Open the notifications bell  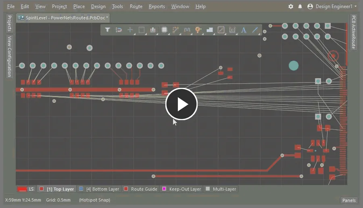[300, 6]
